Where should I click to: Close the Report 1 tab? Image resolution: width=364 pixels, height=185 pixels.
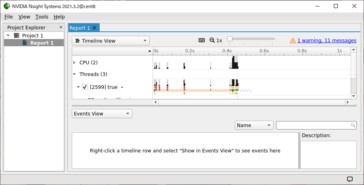[94, 28]
